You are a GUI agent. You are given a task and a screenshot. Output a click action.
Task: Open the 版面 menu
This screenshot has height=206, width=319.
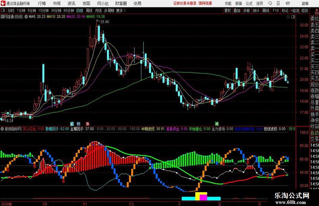pos(238,3)
